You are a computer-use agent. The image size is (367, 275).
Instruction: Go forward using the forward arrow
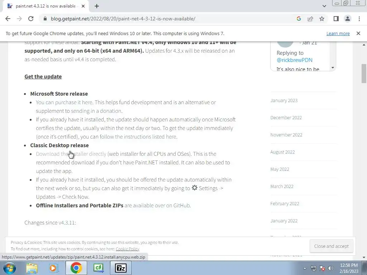pyautogui.click(x=19, y=19)
